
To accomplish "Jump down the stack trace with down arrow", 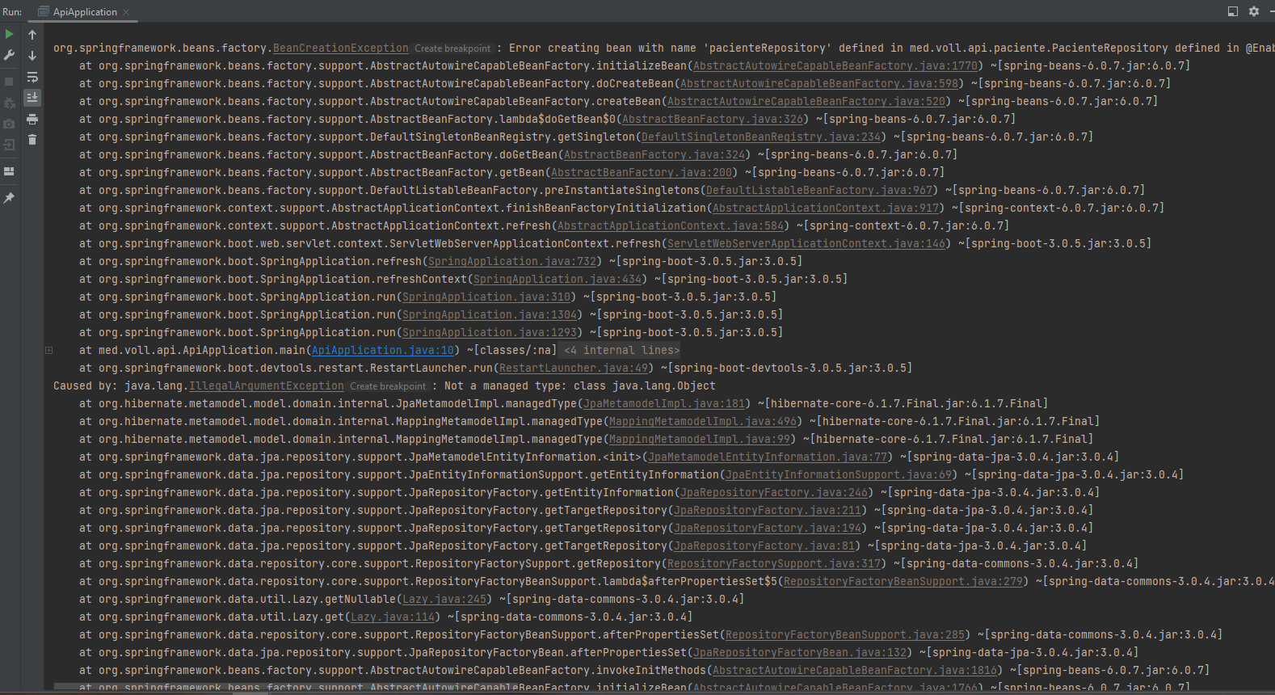I will [x=32, y=56].
